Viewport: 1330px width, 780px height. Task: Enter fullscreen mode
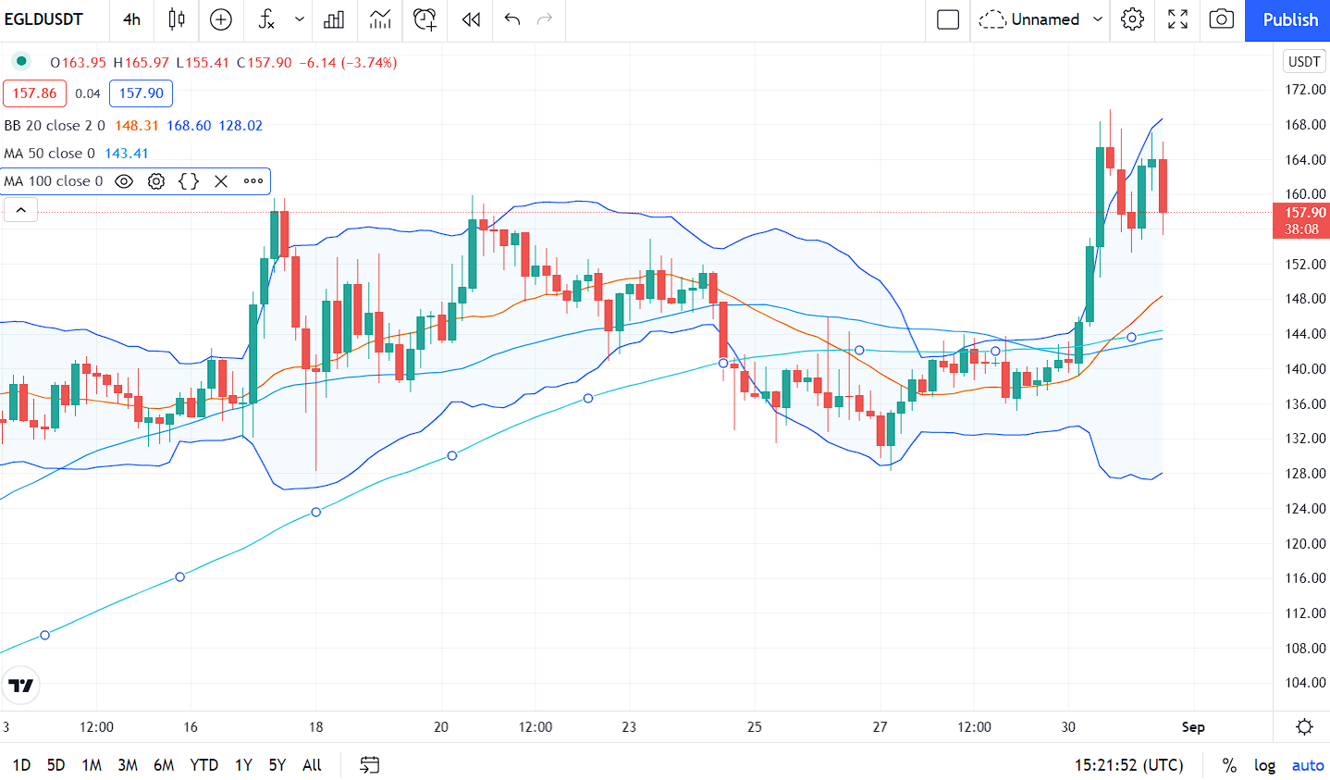(1177, 19)
